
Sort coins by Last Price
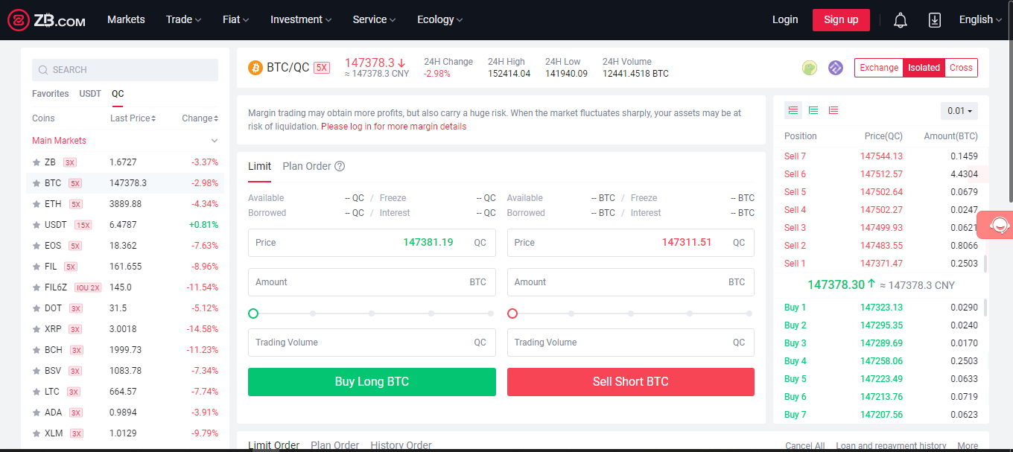(x=133, y=118)
